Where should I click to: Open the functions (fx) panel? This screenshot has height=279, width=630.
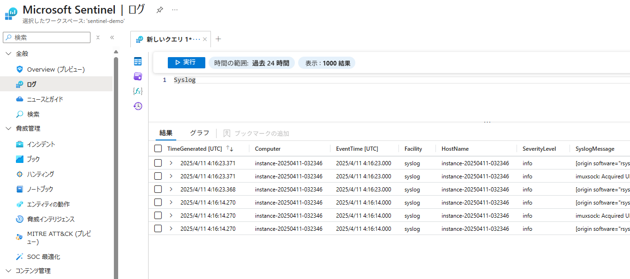click(x=138, y=91)
